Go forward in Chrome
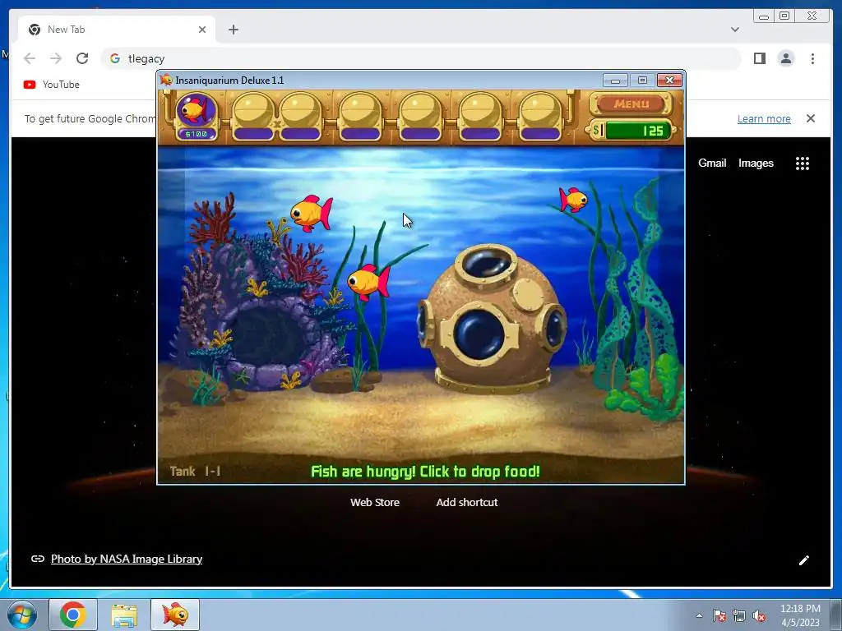This screenshot has height=631, width=842. click(56, 58)
